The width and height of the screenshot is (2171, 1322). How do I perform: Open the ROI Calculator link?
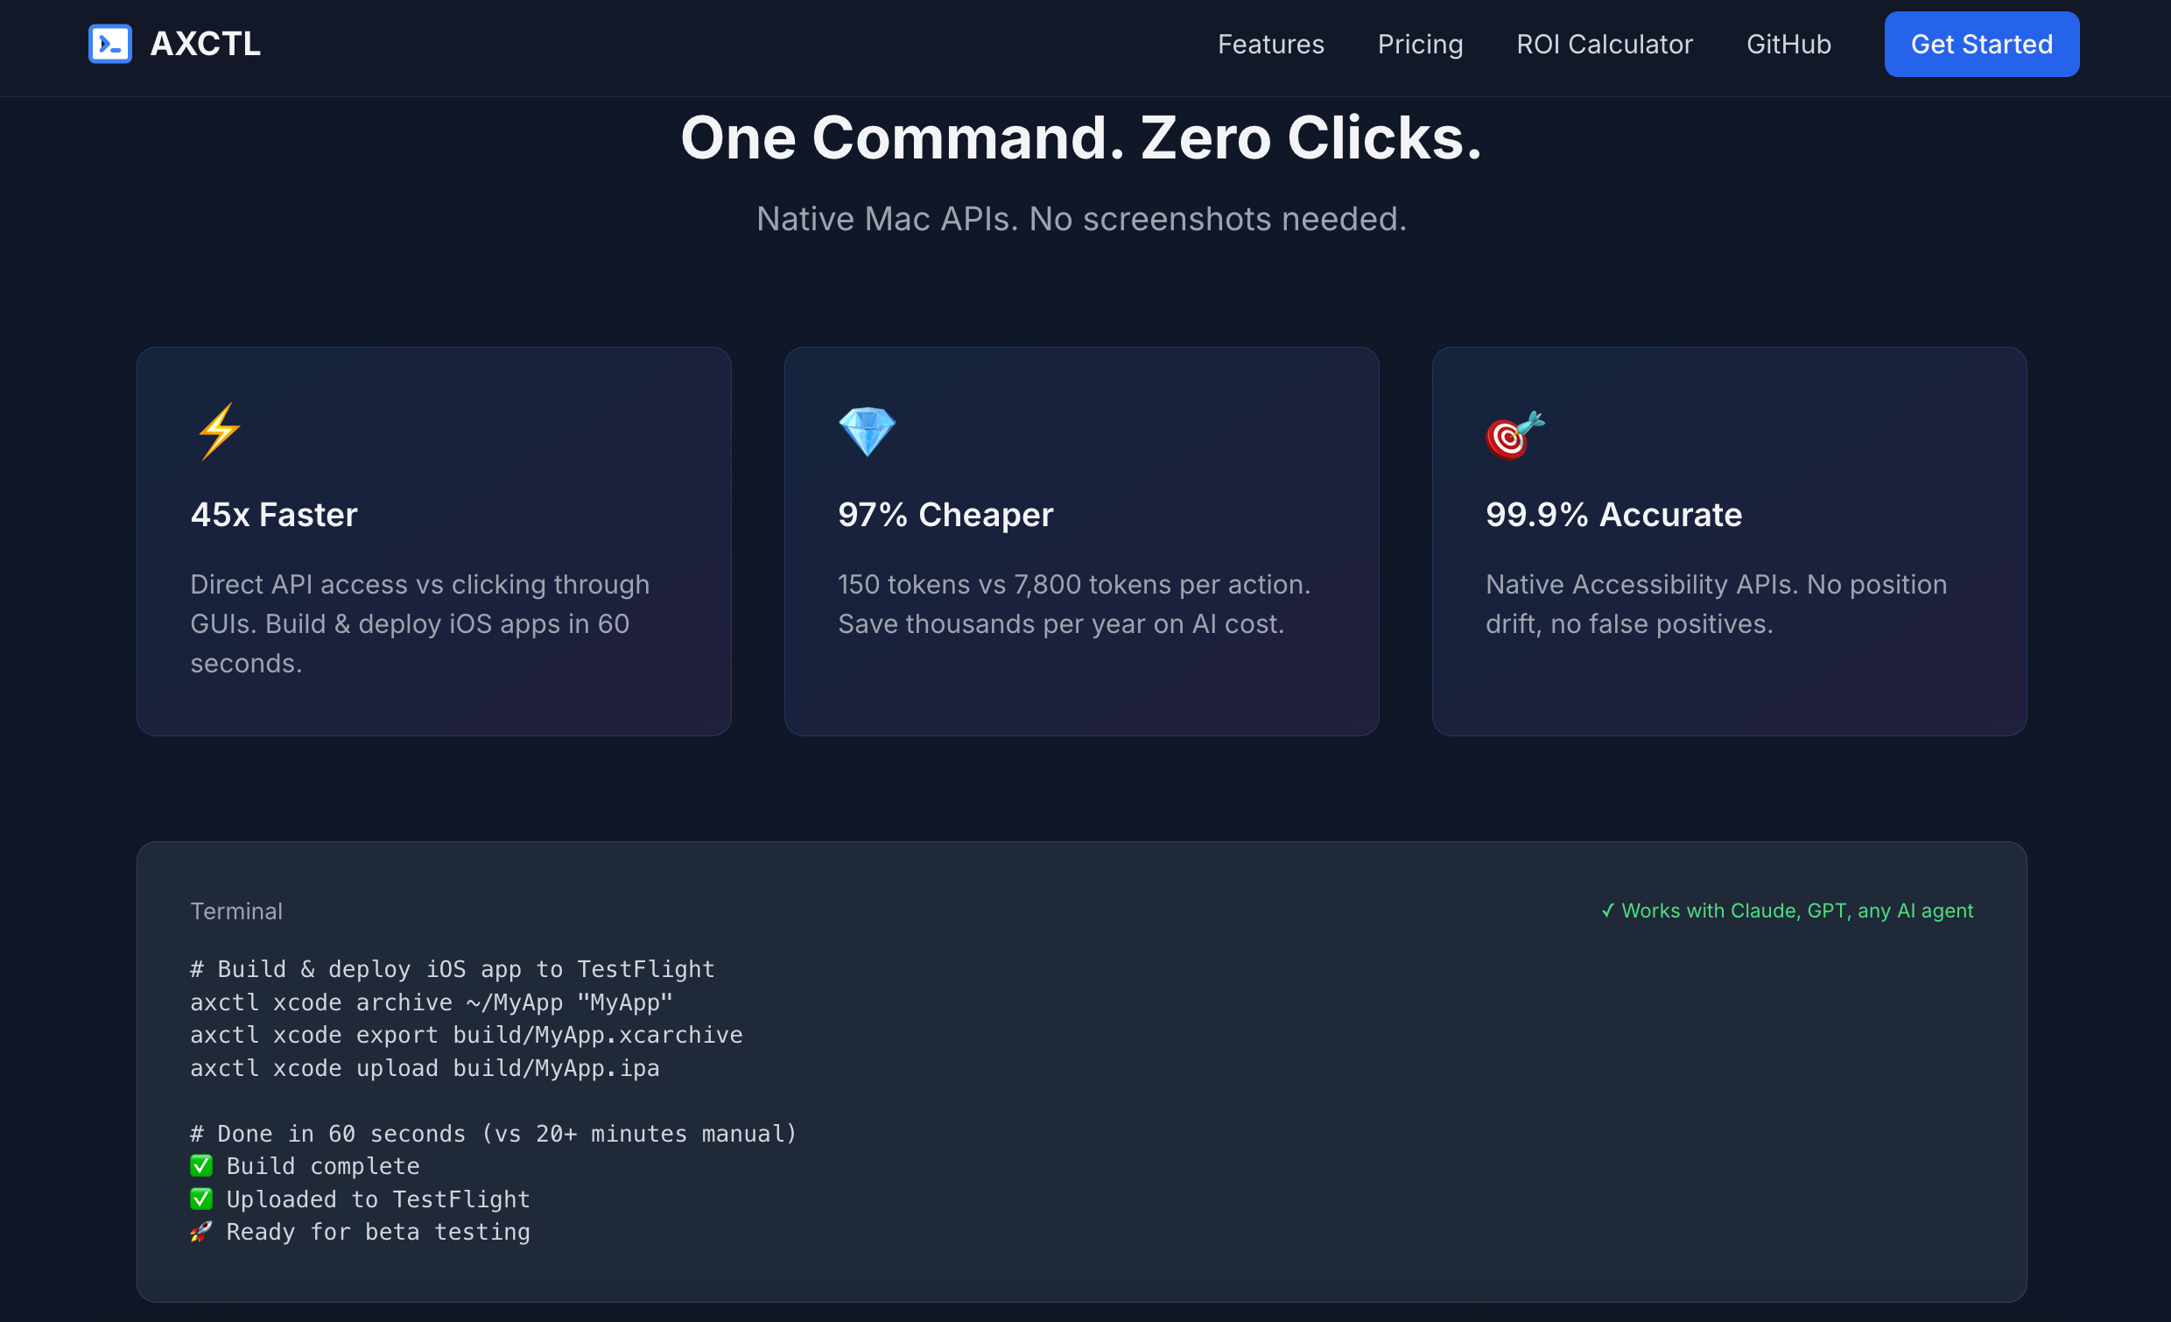point(1605,44)
